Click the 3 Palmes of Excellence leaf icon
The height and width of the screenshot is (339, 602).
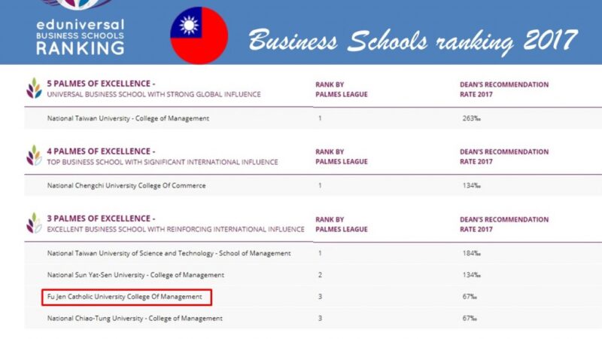(34, 222)
